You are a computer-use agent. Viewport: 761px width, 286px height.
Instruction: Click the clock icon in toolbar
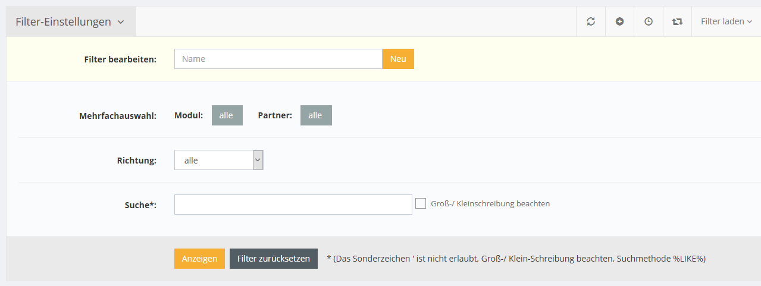tap(649, 21)
